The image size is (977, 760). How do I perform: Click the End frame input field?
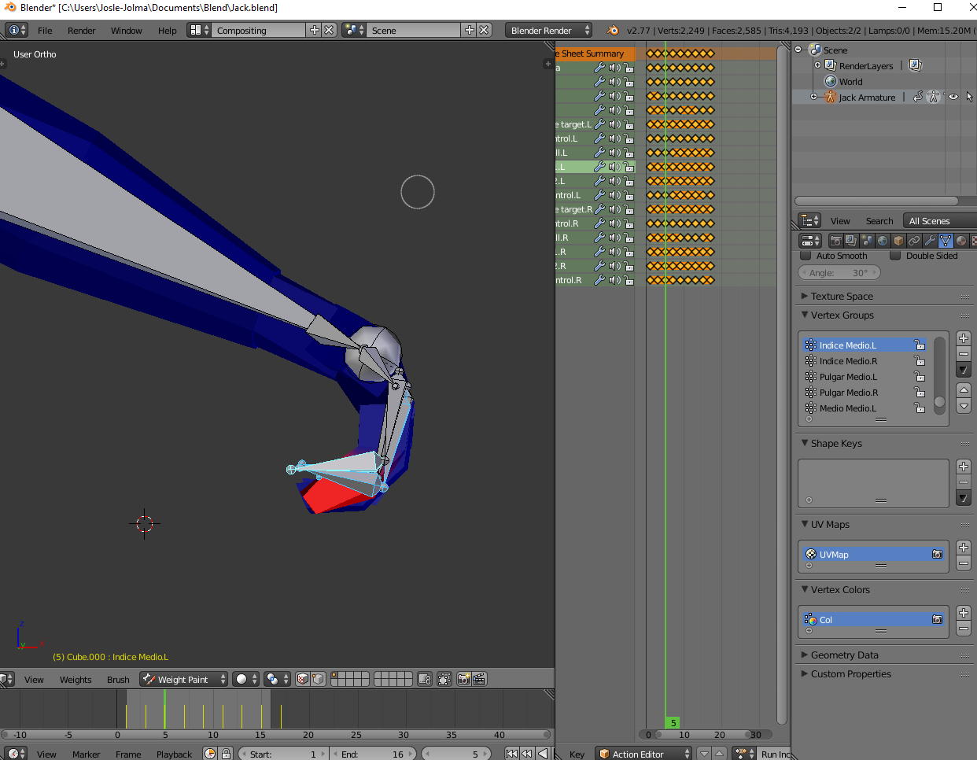[x=373, y=754]
